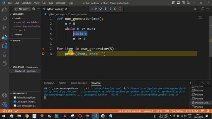Click the debug Step Out button

coord(110,9)
